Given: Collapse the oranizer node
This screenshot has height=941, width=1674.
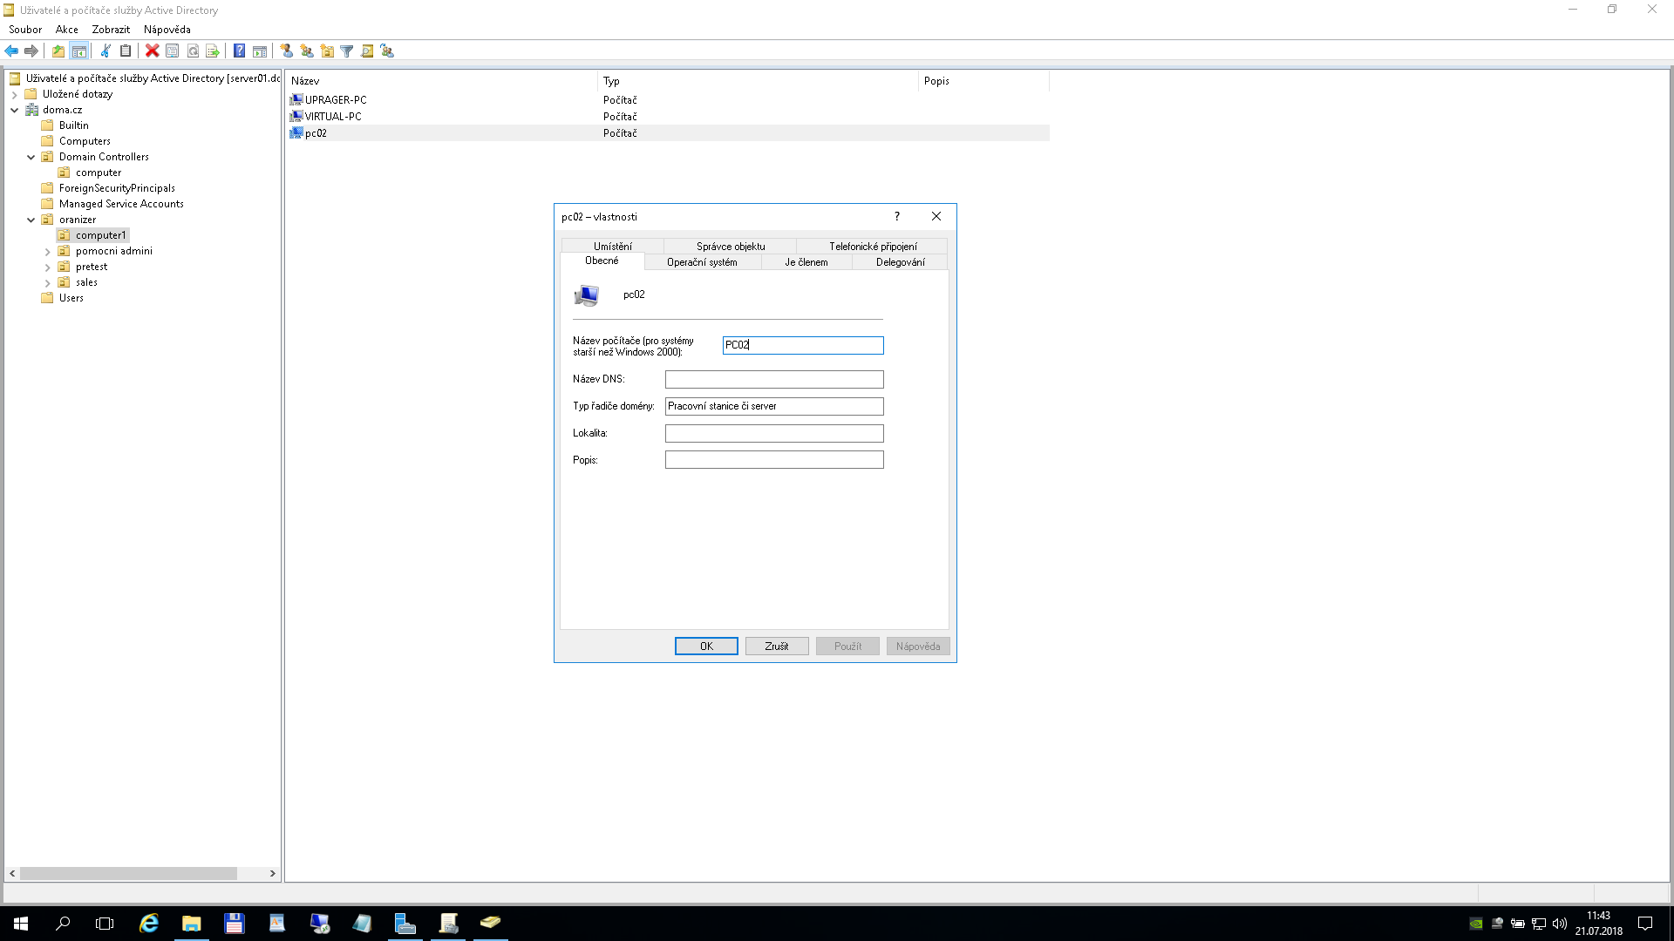Looking at the screenshot, I should click(x=31, y=220).
